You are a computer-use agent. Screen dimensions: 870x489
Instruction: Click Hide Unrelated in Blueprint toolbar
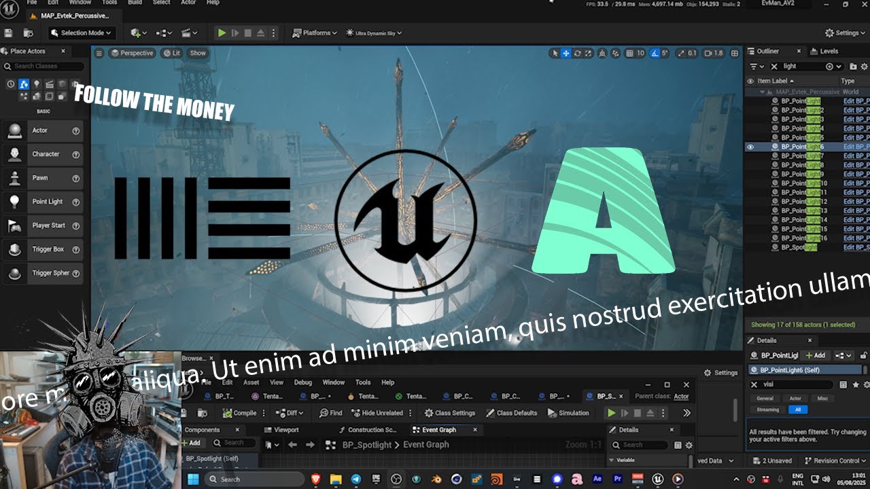coord(377,413)
